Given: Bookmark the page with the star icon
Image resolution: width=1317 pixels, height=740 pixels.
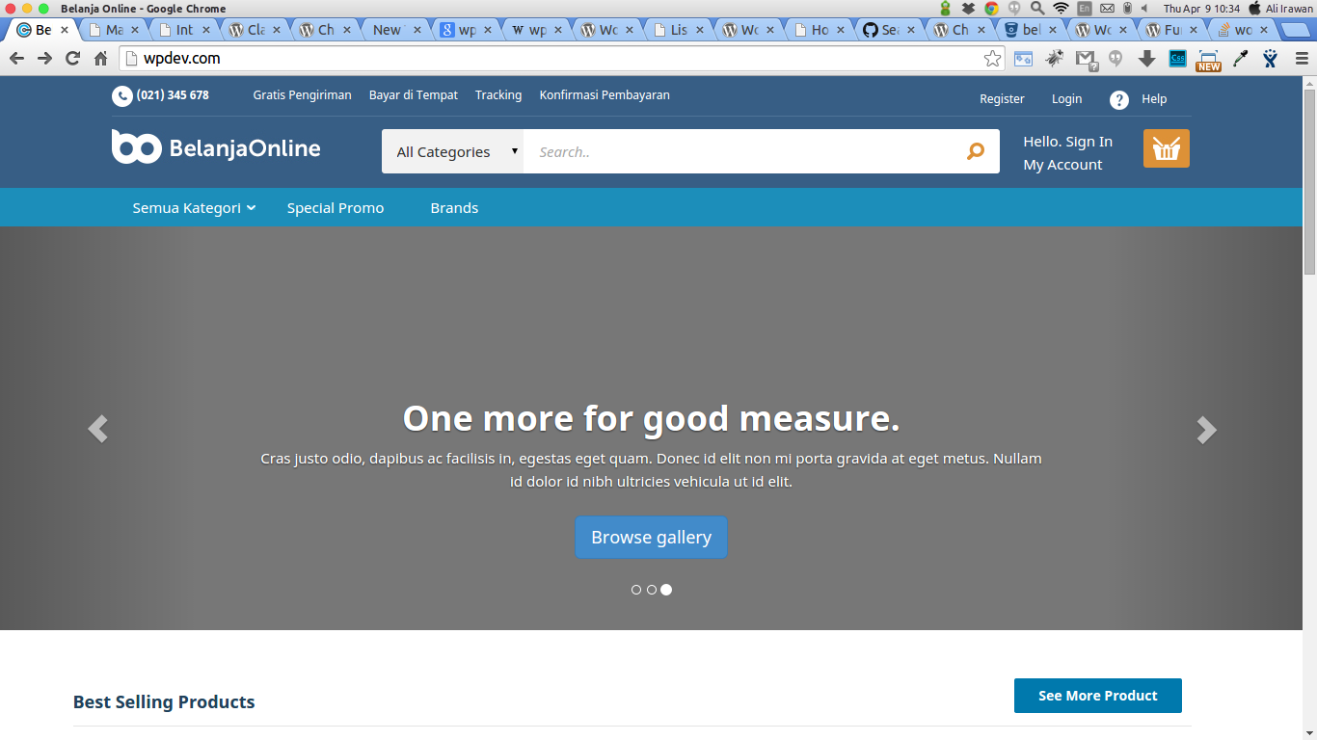Looking at the screenshot, I should click(x=992, y=59).
